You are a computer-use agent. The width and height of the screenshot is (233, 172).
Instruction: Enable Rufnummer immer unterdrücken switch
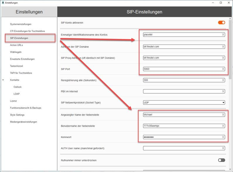coord(222,160)
